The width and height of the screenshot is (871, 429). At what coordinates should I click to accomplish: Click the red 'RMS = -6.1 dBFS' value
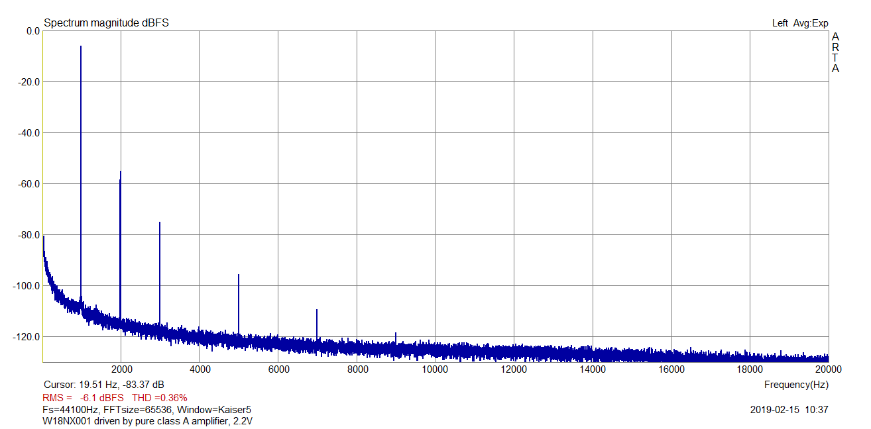[x=83, y=398]
